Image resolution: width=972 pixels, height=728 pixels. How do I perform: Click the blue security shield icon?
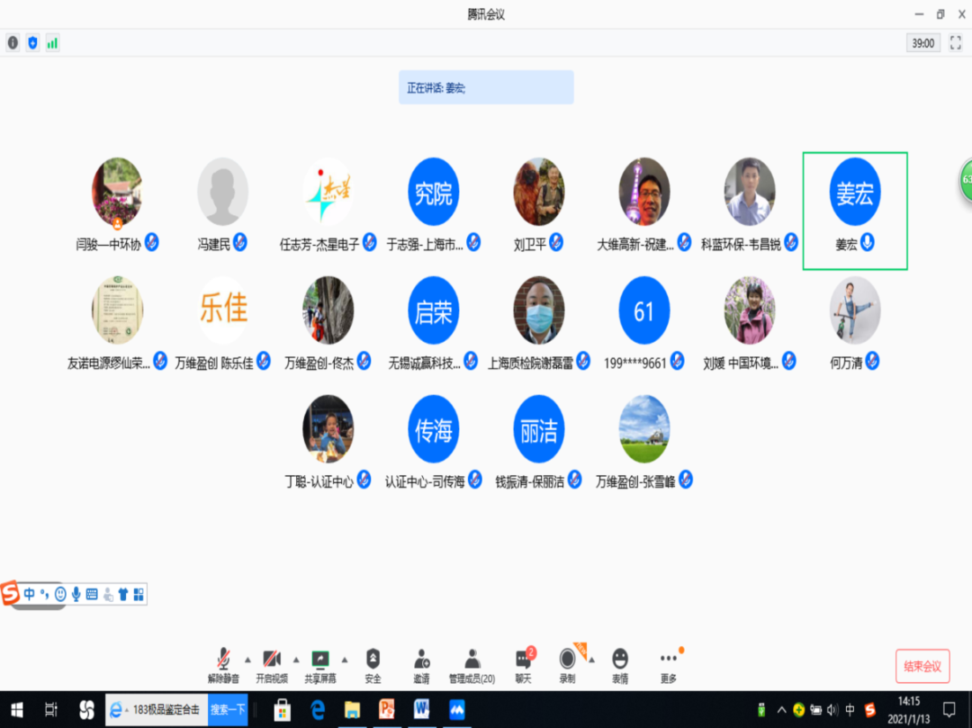[x=33, y=43]
